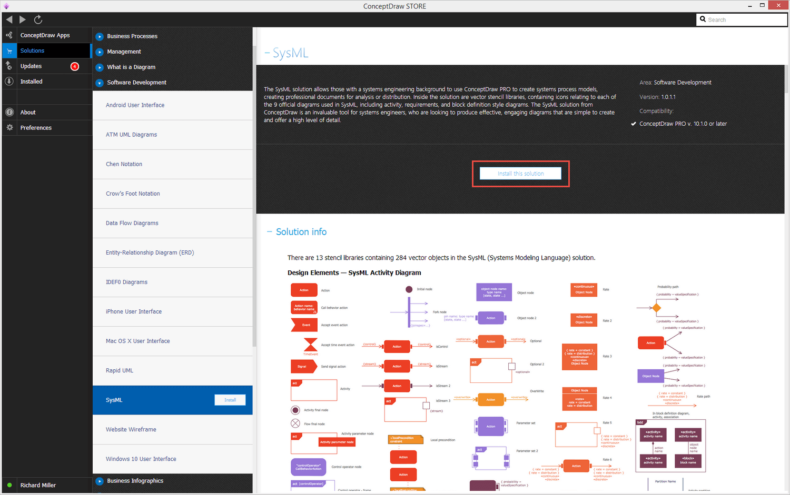790x495 pixels.
Task: Click the Updates sidebar icon
Action: [9, 66]
